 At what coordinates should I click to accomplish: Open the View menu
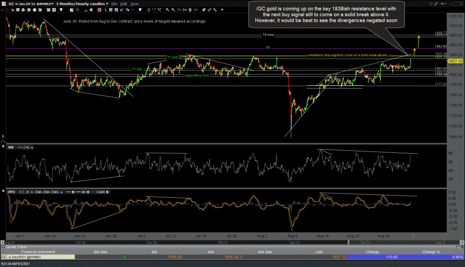point(134,3)
